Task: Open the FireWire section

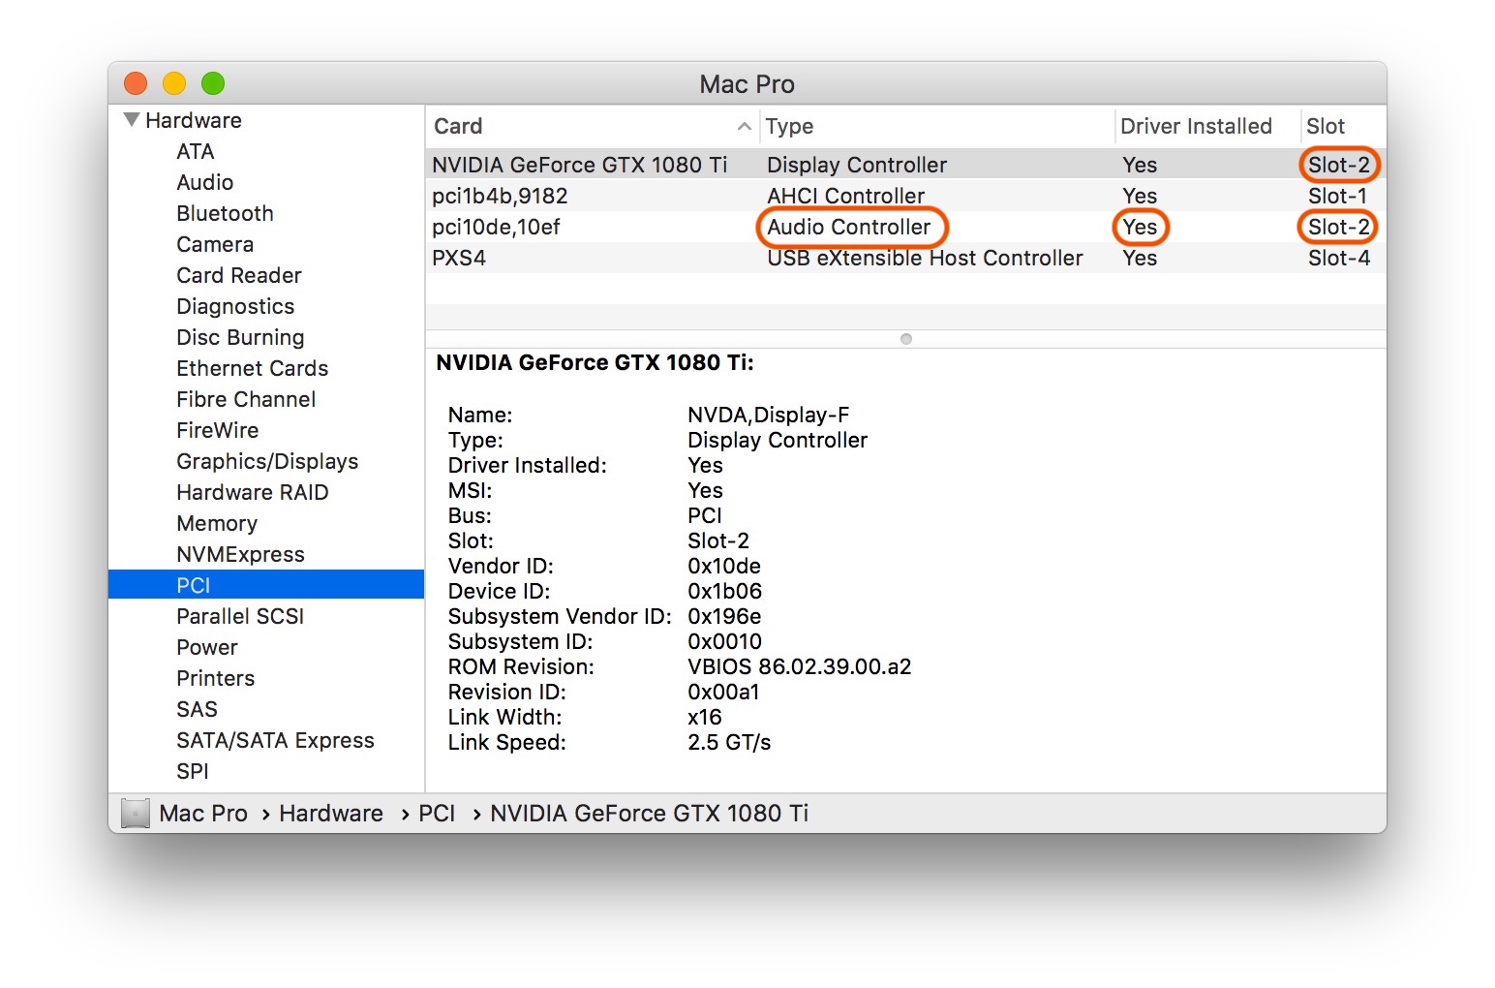Action: pyautogui.click(x=218, y=430)
